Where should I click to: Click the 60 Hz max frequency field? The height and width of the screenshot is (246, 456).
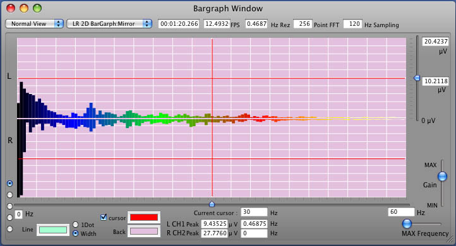(x=401, y=212)
